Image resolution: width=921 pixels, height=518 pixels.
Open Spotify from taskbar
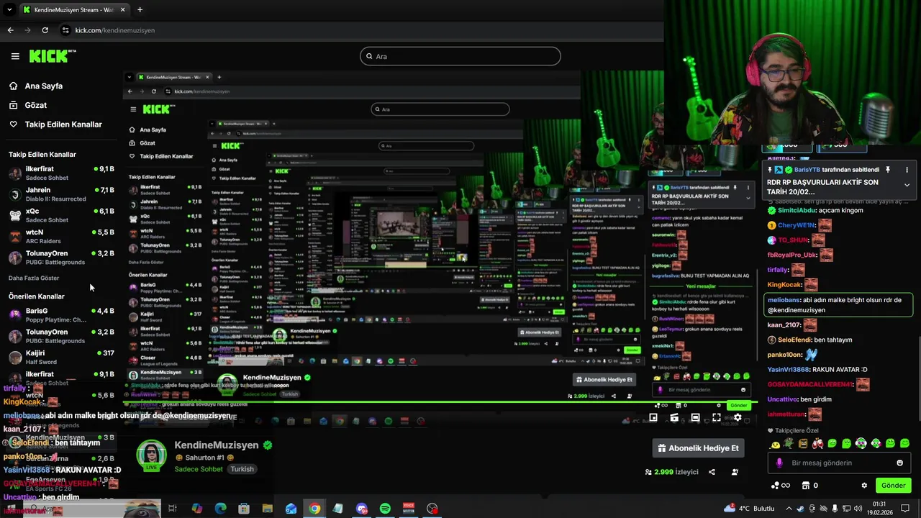[385, 509]
